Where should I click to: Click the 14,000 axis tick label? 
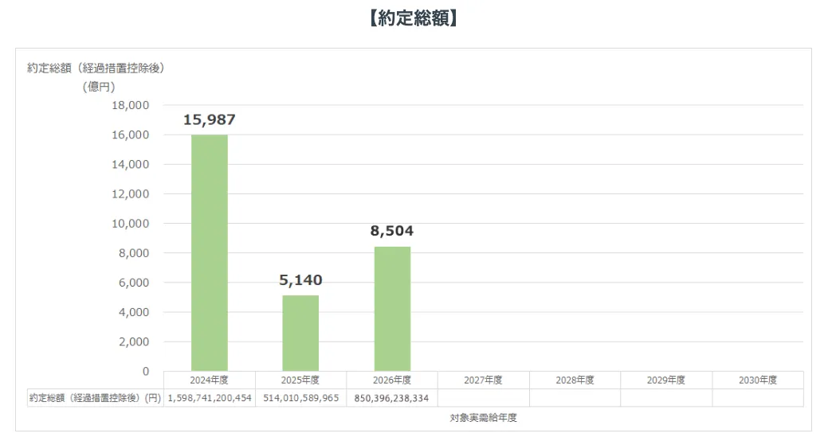coord(131,165)
